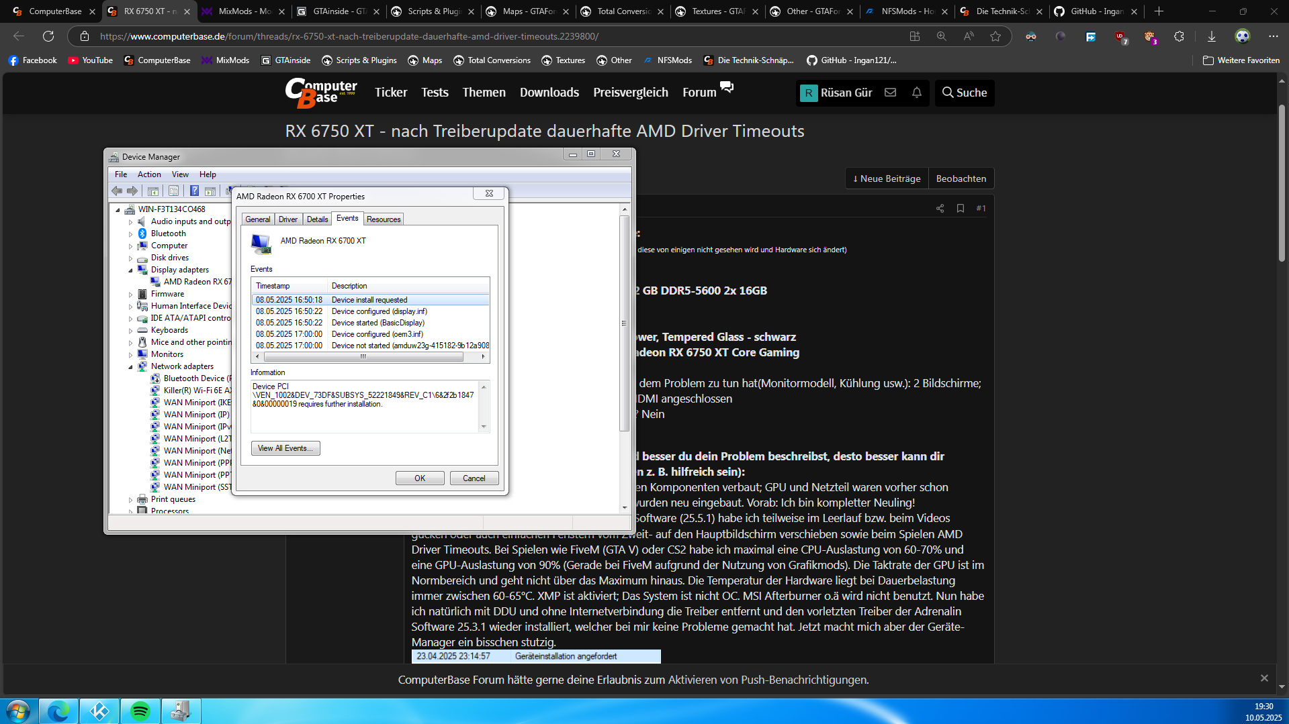Click Show/Hide console tree toolbar icon
Screen dimensions: 1289x724
pos(153,191)
